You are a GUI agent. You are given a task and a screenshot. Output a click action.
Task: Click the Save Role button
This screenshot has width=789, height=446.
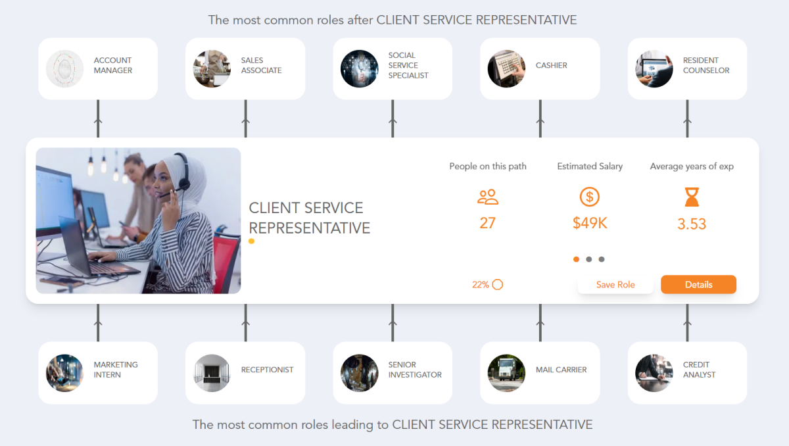pos(615,284)
